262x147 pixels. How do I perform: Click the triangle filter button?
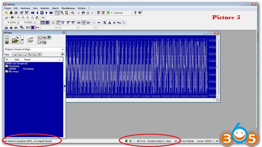[x=19, y=54]
